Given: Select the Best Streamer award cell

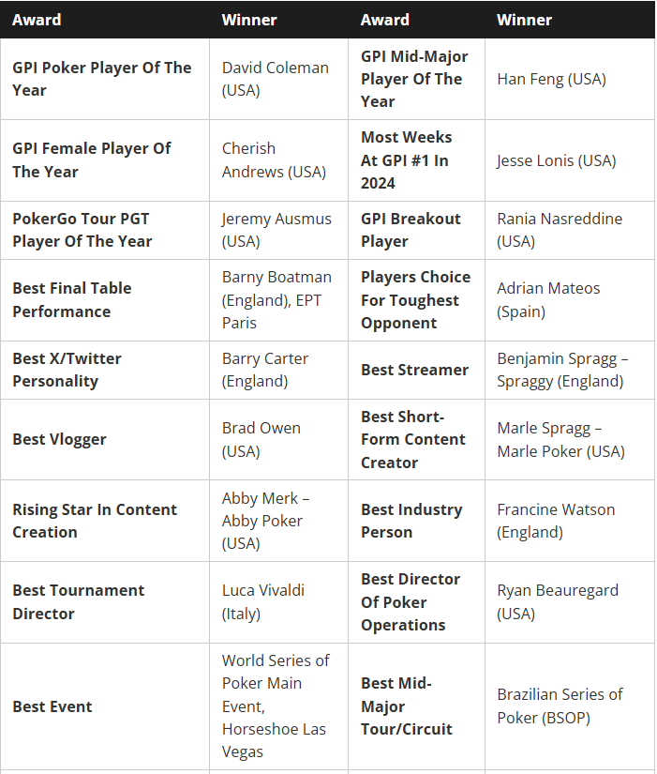Looking at the screenshot, I should 414,370.
